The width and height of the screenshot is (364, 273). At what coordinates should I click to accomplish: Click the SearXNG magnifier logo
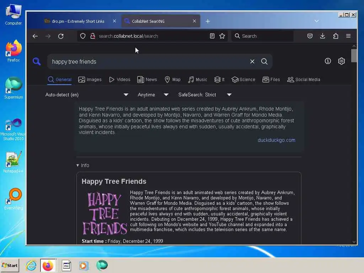coord(37,61)
